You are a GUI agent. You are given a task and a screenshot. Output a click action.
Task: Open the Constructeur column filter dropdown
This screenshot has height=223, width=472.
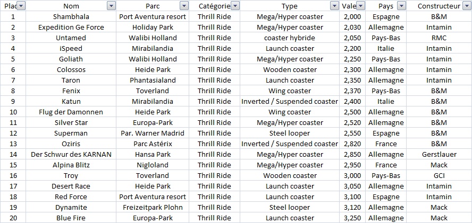click(466, 6)
